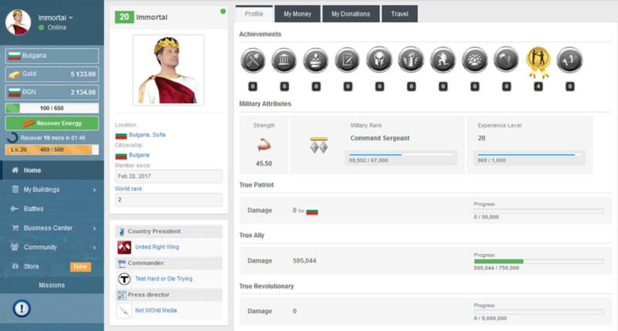
Task: Select the spartan helmet achievement icon
Action: [379, 60]
